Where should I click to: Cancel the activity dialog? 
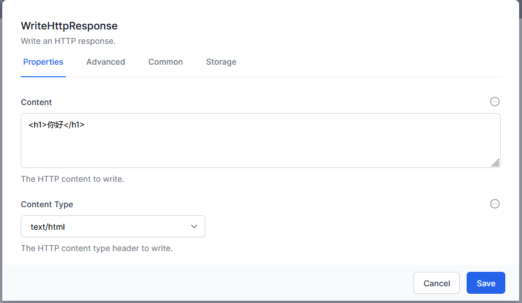pos(437,283)
